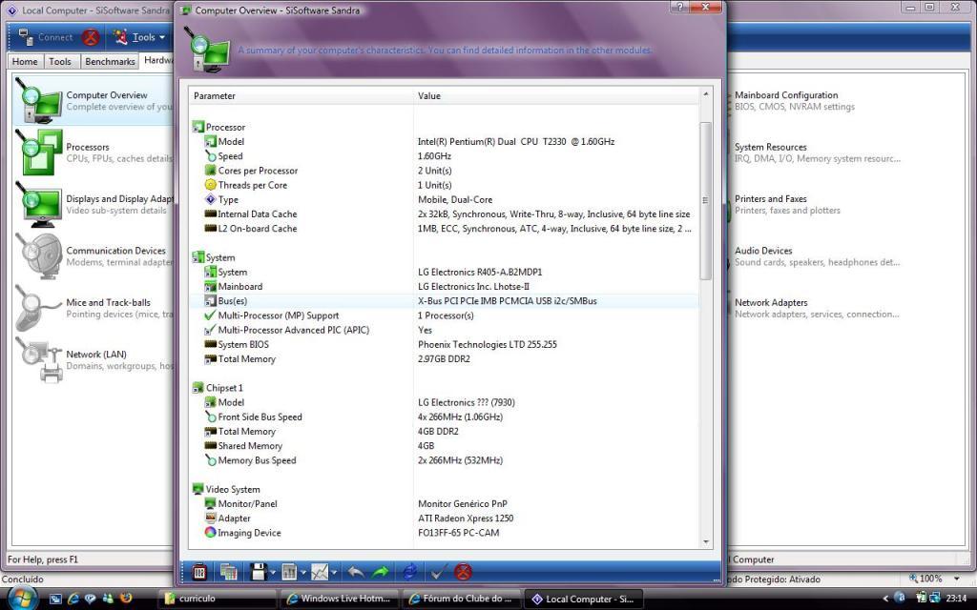This screenshot has width=977, height=610.
Task: Select the Threads per Core row
Action: tap(445, 185)
